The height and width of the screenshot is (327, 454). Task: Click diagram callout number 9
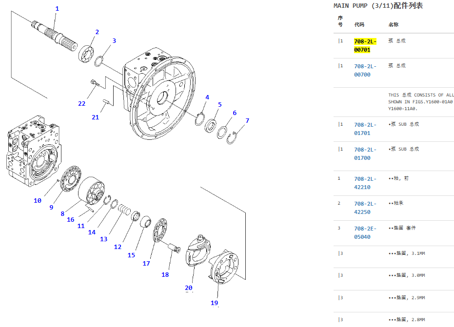click(51, 207)
